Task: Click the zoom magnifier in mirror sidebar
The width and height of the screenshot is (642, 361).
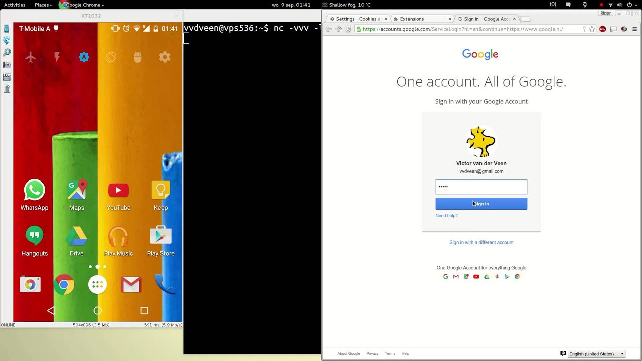Action: click(x=7, y=52)
